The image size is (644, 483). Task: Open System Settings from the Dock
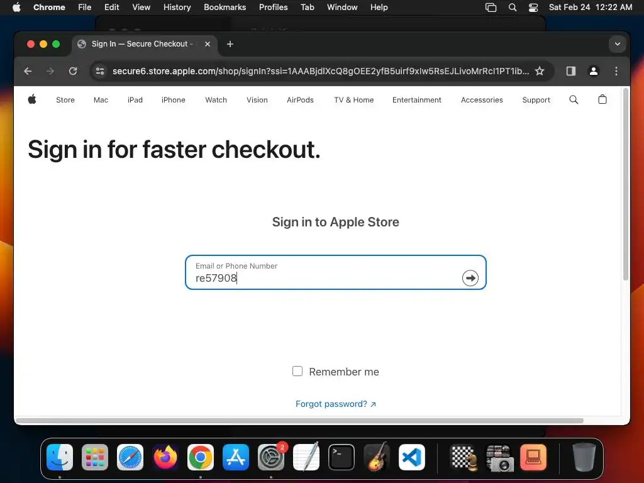[x=271, y=457]
